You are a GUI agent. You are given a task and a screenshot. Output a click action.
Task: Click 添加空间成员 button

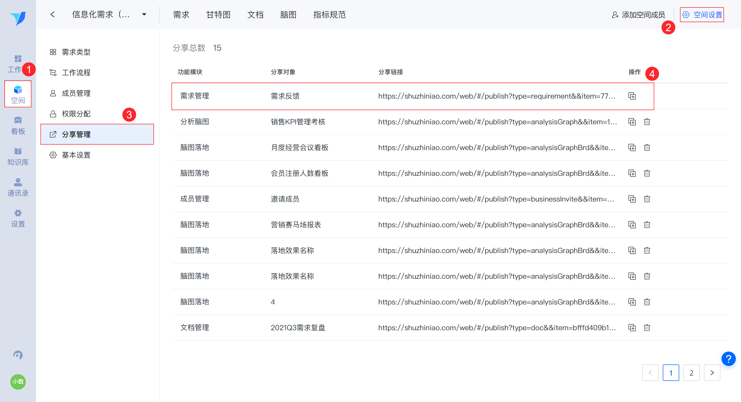pyautogui.click(x=638, y=15)
